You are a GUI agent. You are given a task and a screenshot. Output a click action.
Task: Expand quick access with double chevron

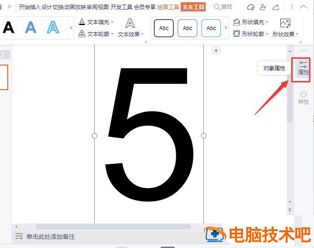[9, 7]
